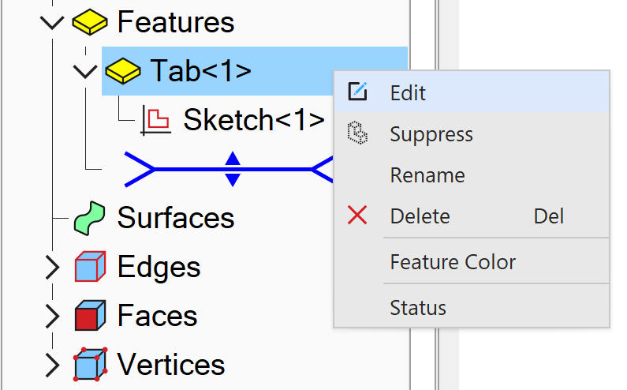Expand the Edges tree node
This screenshot has width=627, height=390.
pos(52,268)
